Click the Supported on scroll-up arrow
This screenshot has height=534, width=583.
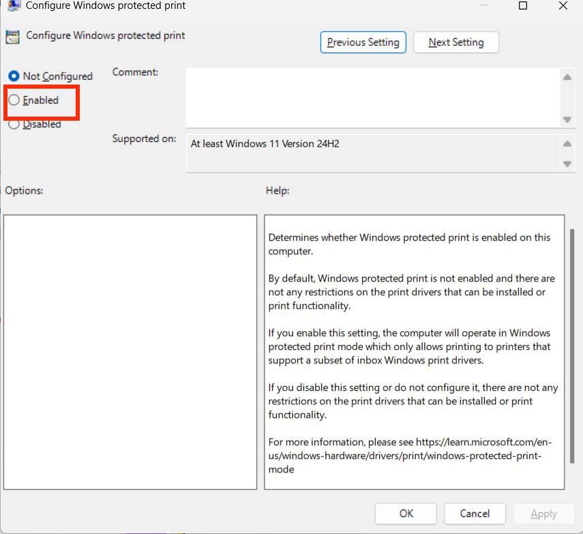point(568,143)
